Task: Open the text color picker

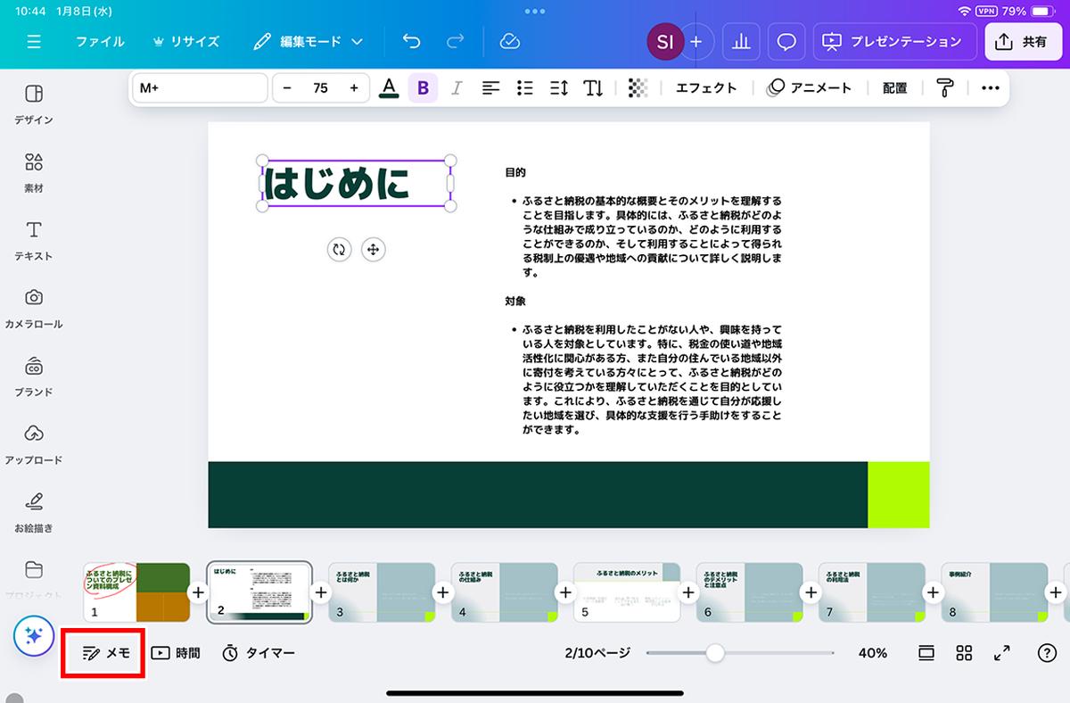Action: coord(389,87)
